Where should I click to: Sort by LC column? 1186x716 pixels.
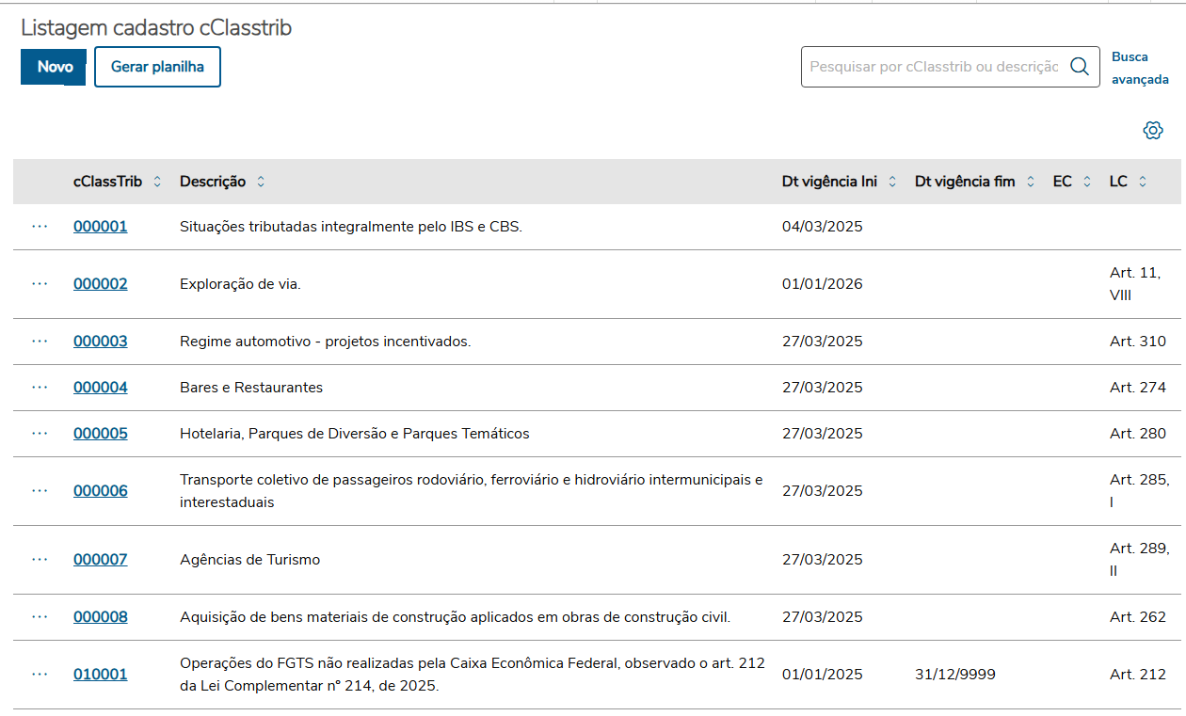[x=1143, y=182]
